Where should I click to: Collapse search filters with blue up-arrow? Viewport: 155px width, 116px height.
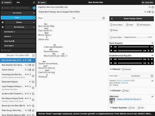[x=34, y=8]
